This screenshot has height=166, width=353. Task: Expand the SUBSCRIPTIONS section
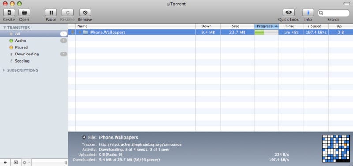click(4, 70)
